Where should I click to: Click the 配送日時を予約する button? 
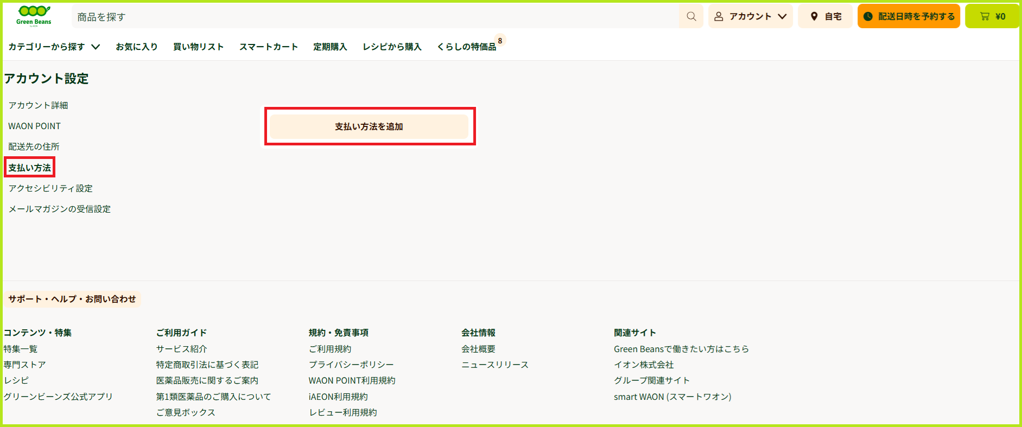(x=909, y=16)
